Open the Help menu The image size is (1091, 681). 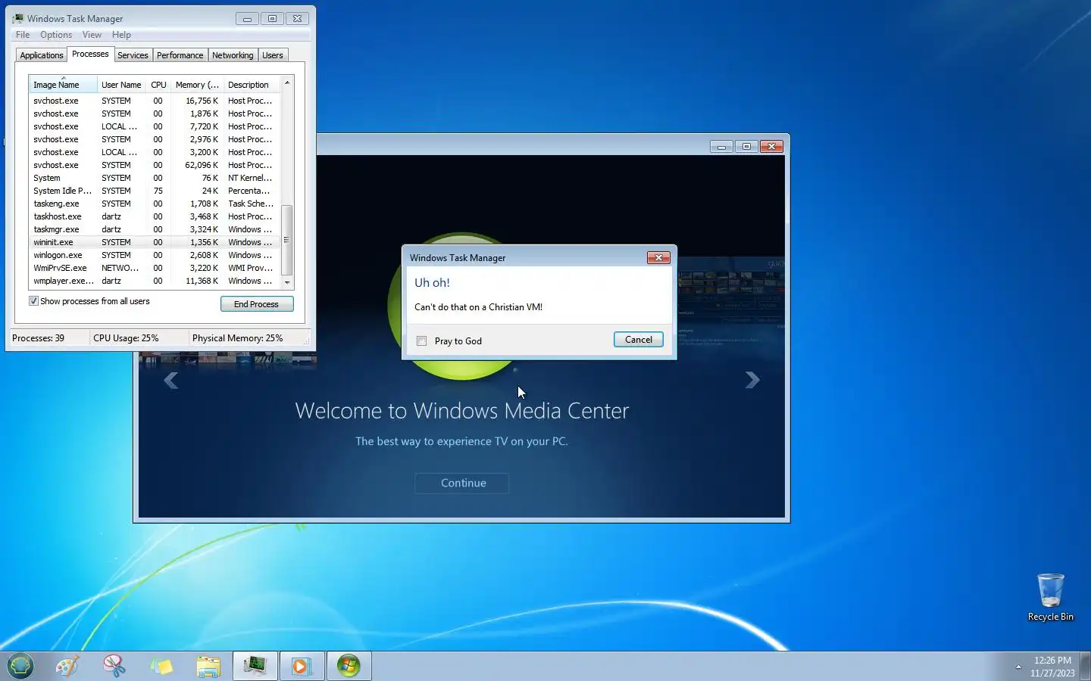[121, 35]
